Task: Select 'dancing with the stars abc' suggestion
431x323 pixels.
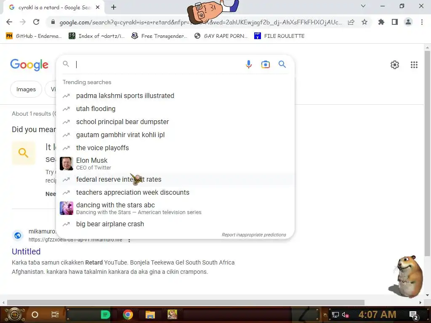Action: coord(175,208)
